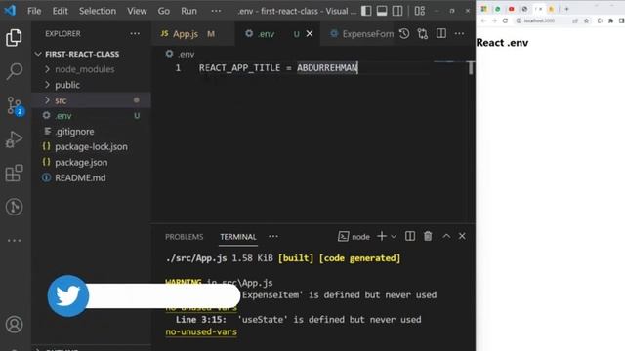Kill the terminal with trash icon
This screenshot has height=351, width=625.
point(428,236)
